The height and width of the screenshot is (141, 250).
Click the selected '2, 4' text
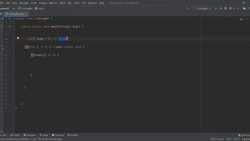62,39
